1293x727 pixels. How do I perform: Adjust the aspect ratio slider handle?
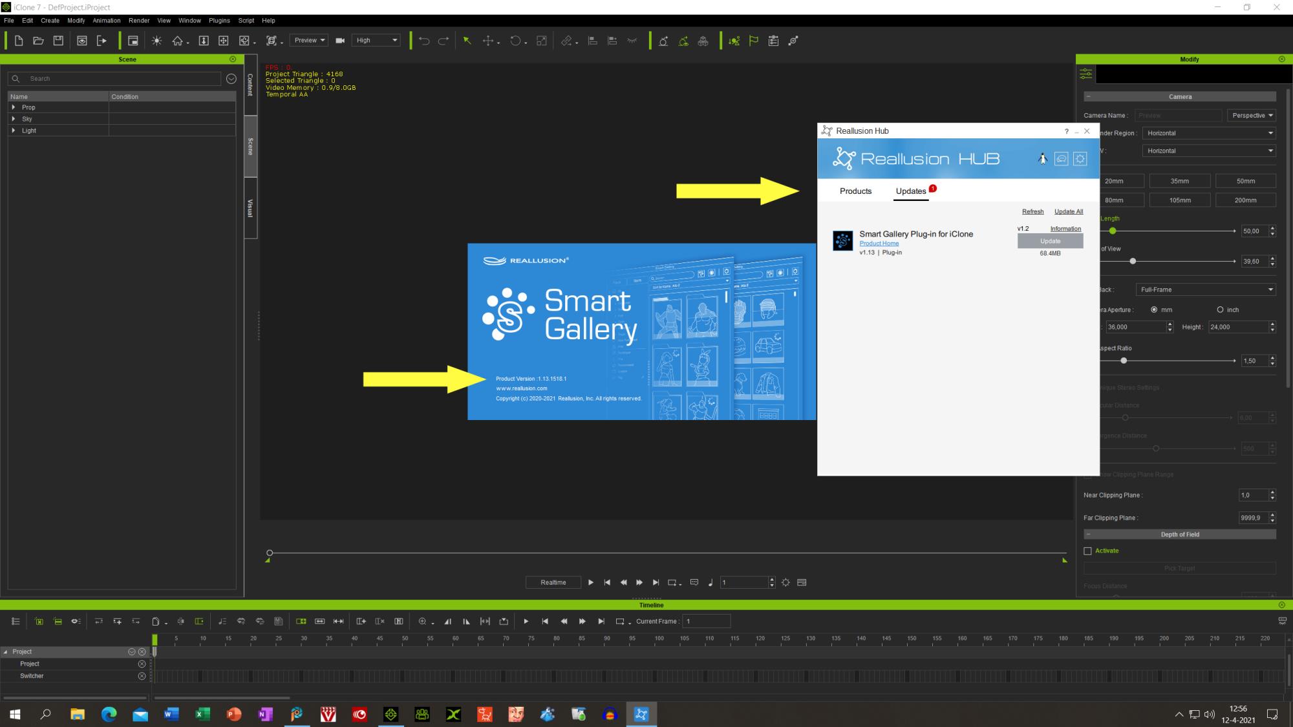1124,361
